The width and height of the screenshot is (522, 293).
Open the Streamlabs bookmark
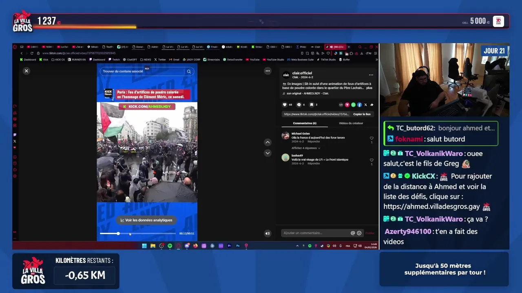(212, 59)
